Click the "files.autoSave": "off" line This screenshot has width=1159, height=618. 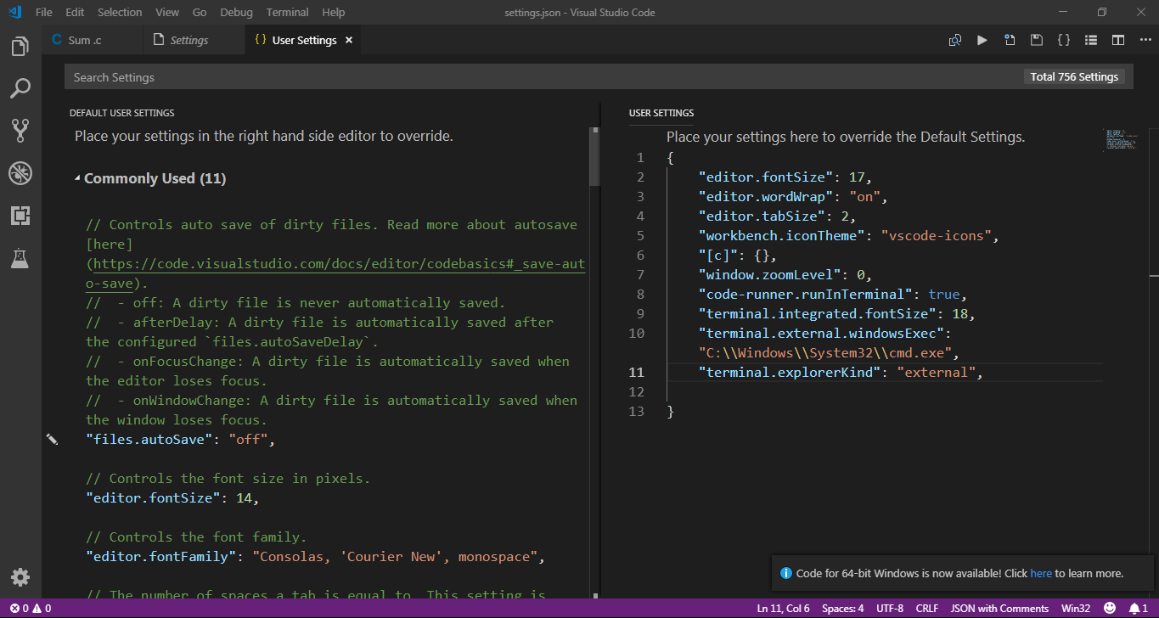tap(181, 439)
